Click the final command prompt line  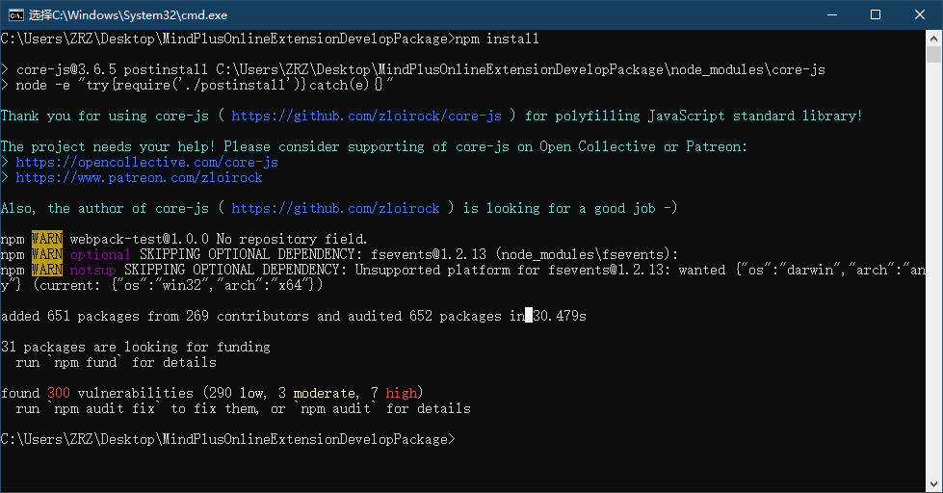coord(228,439)
